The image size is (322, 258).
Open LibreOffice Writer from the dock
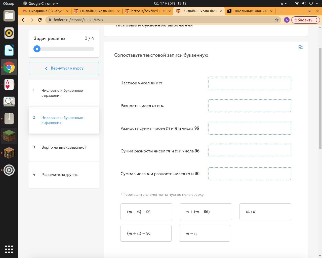pos(9,50)
